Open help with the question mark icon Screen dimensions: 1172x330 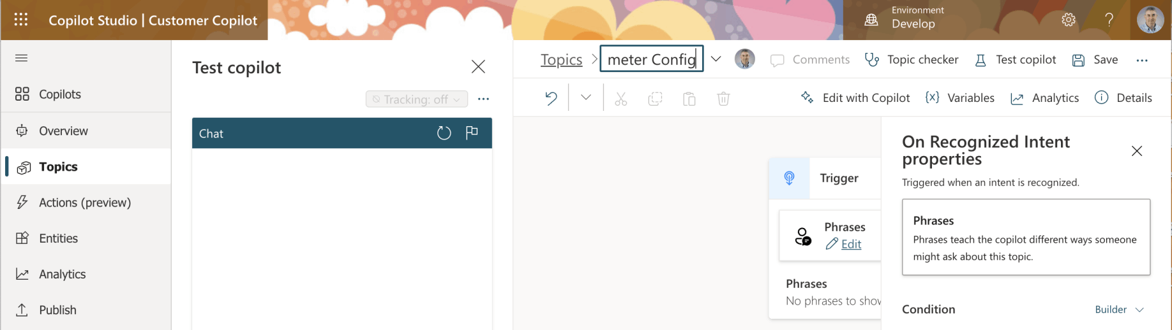1109,20
